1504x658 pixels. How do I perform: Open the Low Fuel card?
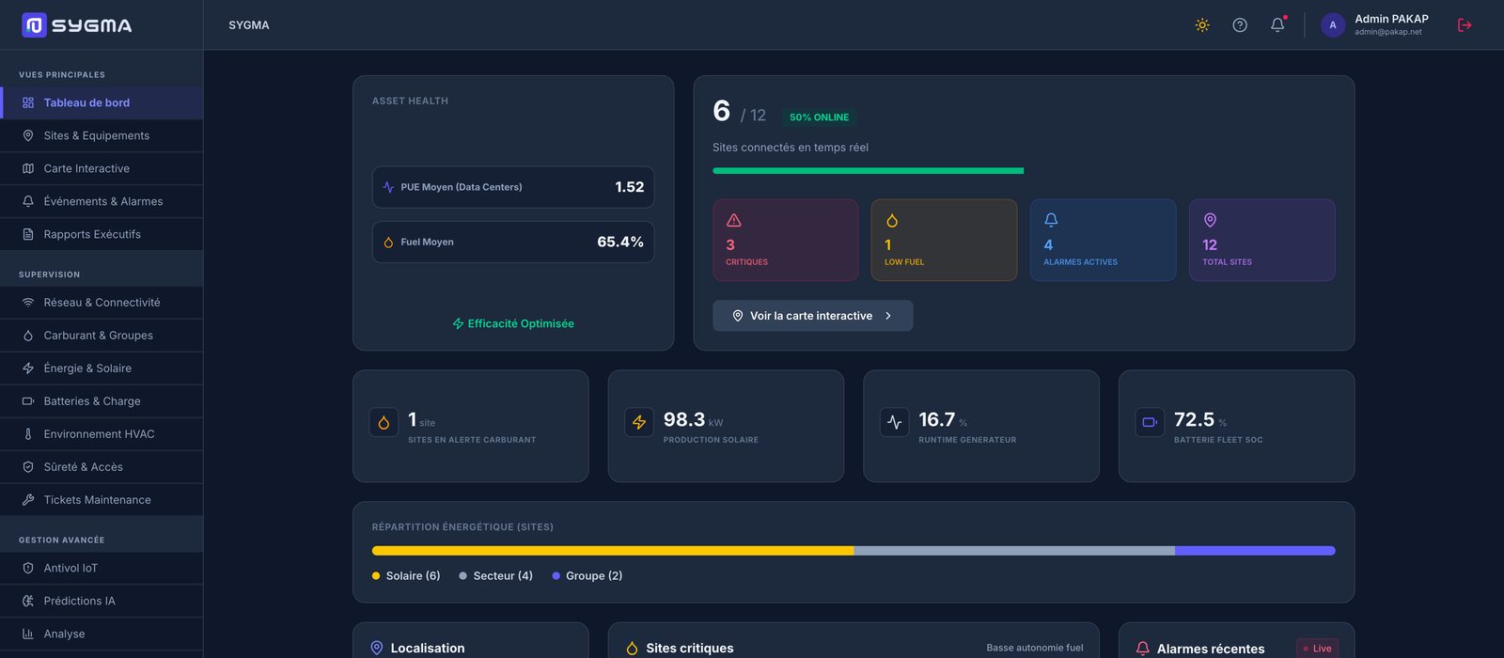tap(944, 240)
